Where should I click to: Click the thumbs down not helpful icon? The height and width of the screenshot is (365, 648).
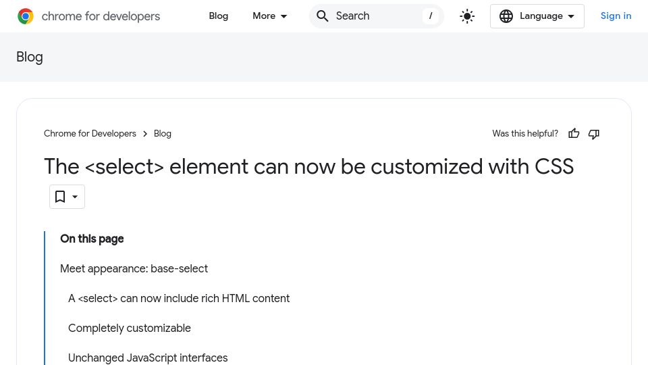[594, 134]
